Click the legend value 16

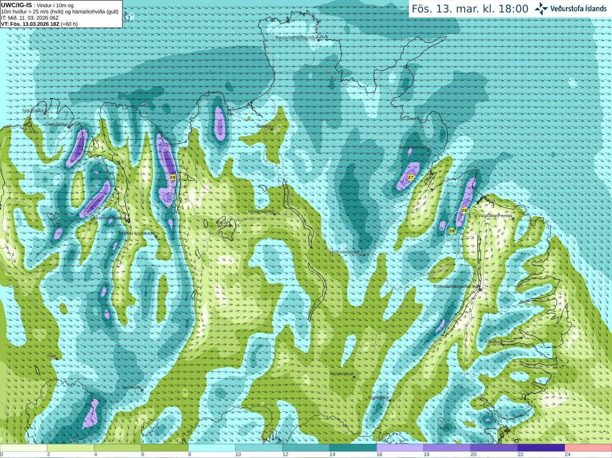(379, 455)
